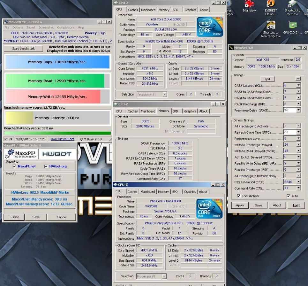Toggle the Auto checkbox in MemSet
The height and width of the screenshot is (286, 308).
pyautogui.click(x=288, y=196)
